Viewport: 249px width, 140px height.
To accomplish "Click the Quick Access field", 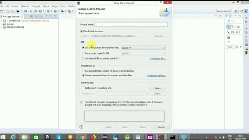I will pos(224,11).
